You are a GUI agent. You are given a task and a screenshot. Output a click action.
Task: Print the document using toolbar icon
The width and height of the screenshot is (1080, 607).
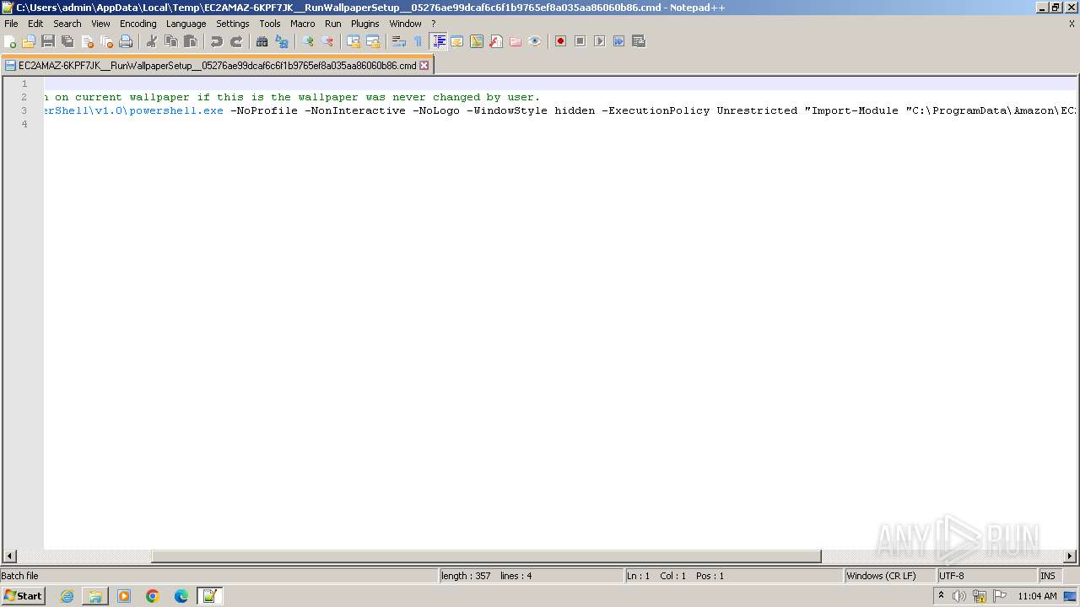(x=126, y=41)
